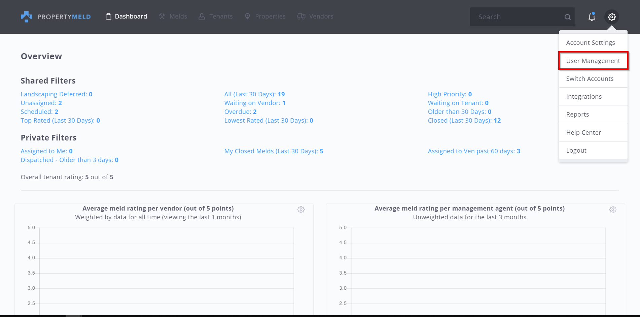
Task: Click Switch Accounts menu entry
Action: [590, 78]
